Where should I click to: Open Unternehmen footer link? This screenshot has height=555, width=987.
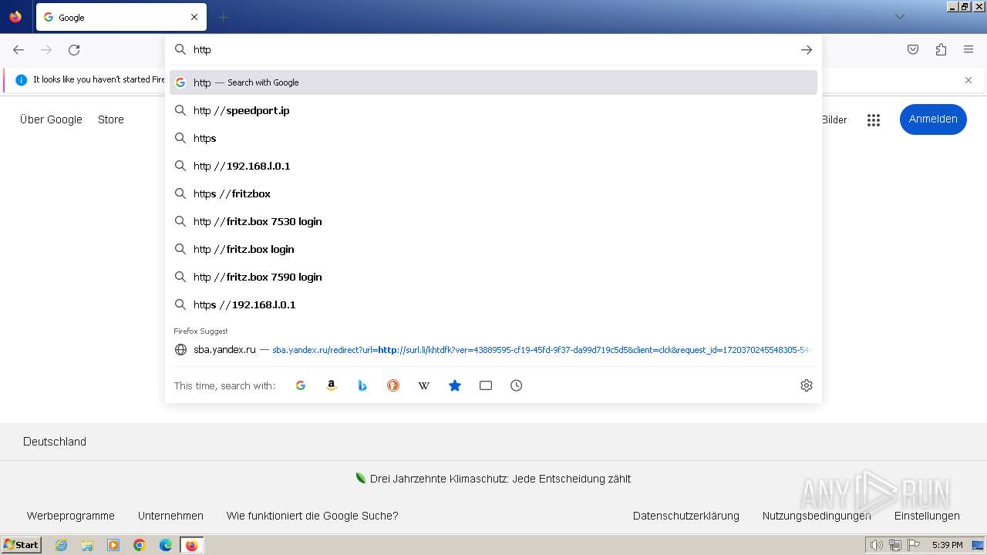[170, 516]
